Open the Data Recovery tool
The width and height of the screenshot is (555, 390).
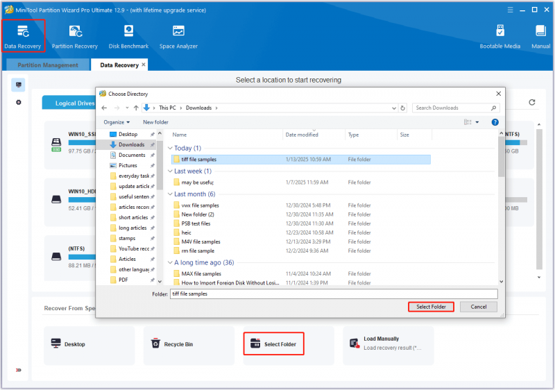click(23, 36)
